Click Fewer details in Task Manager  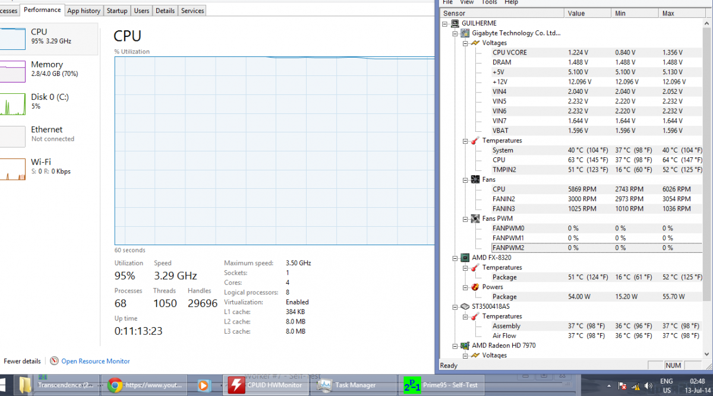pyautogui.click(x=22, y=361)
